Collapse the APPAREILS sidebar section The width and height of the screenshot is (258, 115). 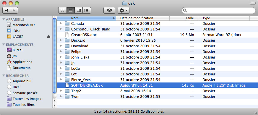[4, 20]
